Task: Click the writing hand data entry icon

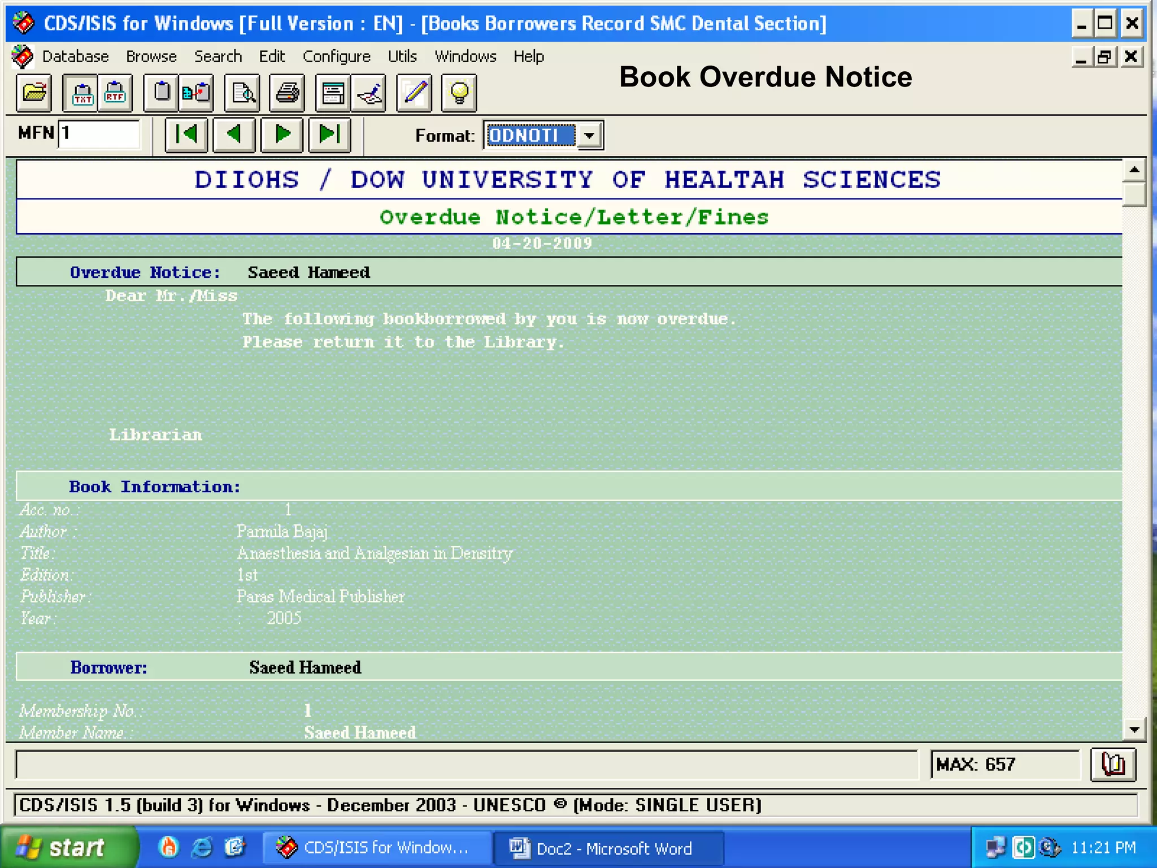Action: [369, 93]
